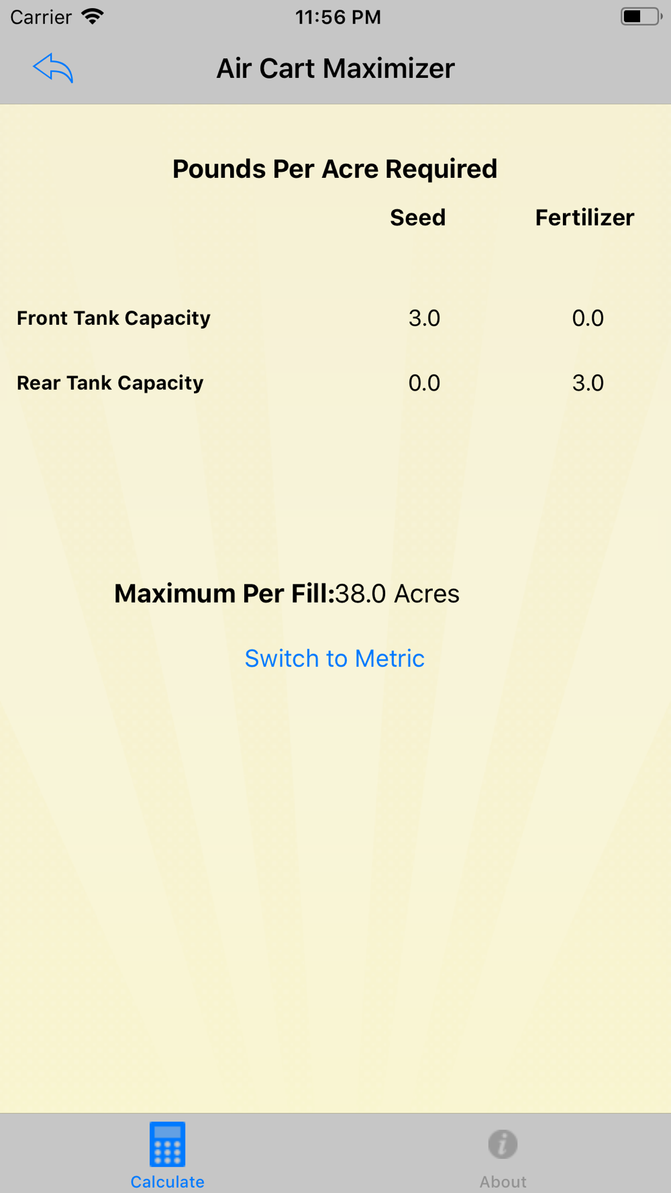Select Rear Tank seed value 0.0
This screenshot has width=671, height=1193.
pyautogui.click(x=424, y=383)
